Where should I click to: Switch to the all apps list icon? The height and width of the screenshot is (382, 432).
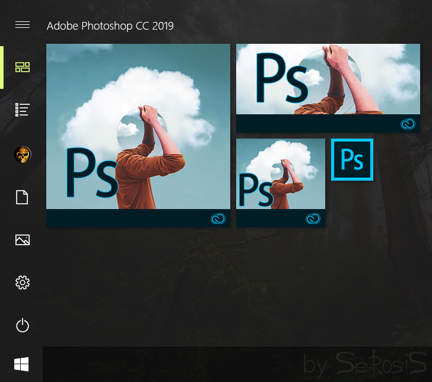point(23,110)
